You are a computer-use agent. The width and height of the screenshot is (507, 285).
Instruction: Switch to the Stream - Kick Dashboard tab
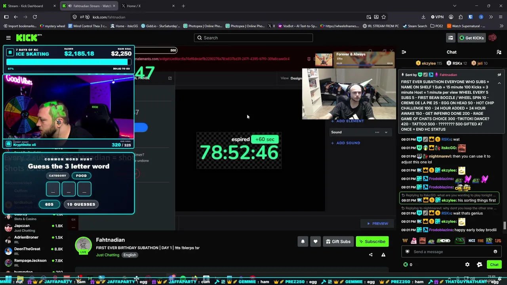[30, 6]
